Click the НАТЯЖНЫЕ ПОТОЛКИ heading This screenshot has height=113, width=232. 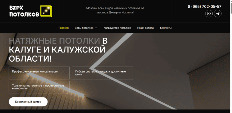pos(55,41)
